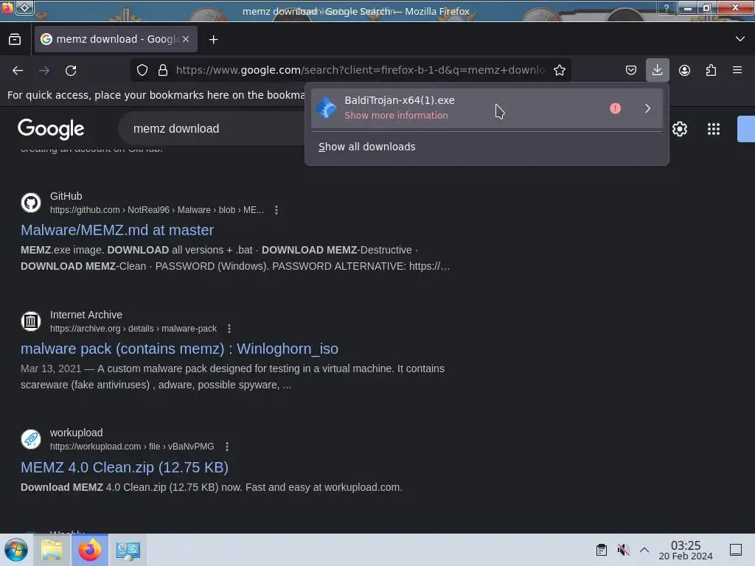Click the Google logo
This screenshot has height=566, width=755.
click(51, 129)
